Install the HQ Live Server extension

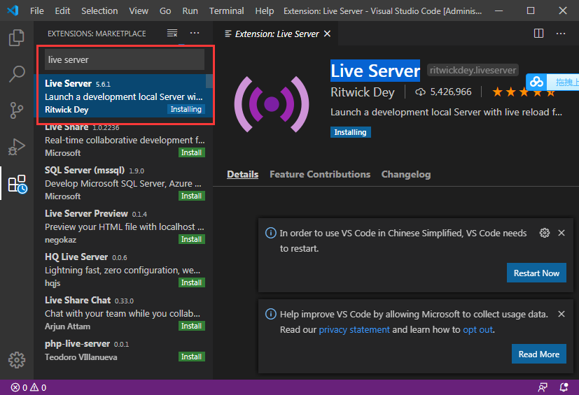[x=191, y=282]
